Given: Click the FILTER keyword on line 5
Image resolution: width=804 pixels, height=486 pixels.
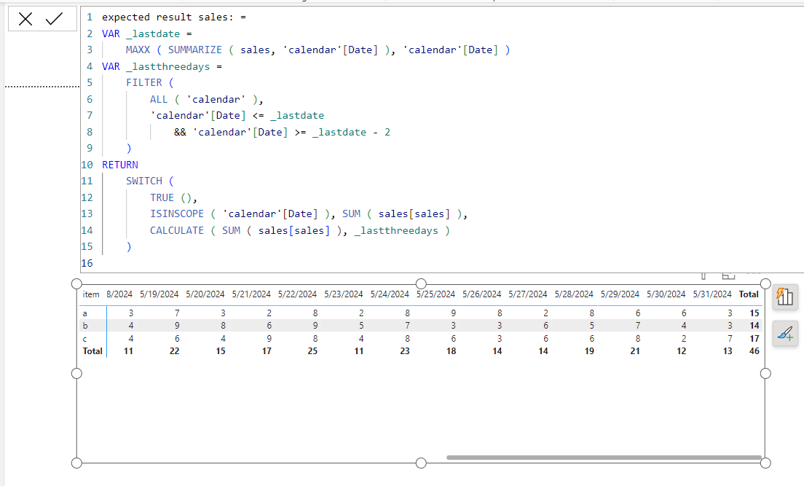Looking at the screenshot, I should 144,82.
